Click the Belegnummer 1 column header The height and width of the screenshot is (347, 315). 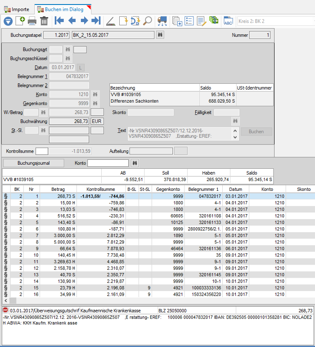click(203, 189)
